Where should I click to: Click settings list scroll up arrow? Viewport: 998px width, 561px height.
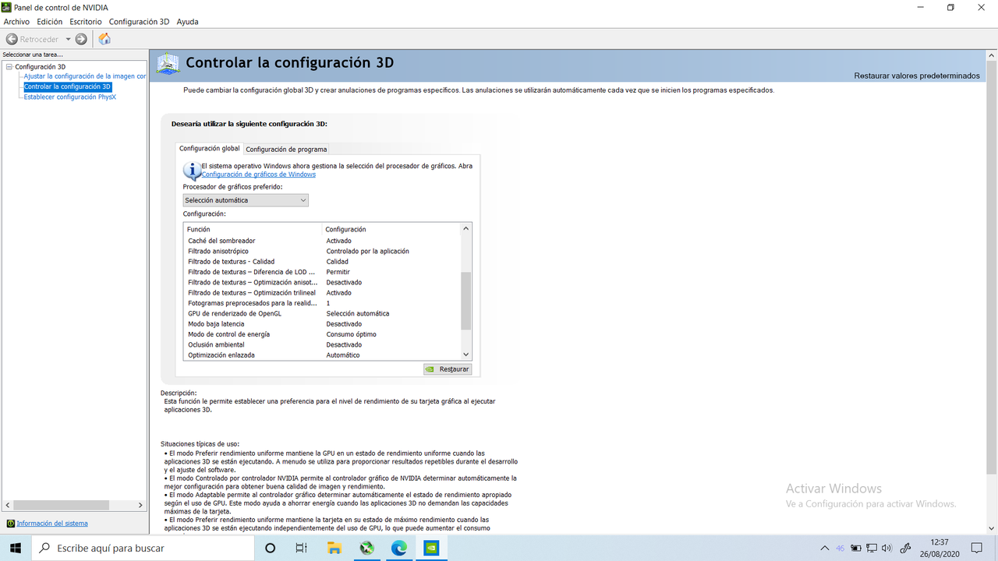[x=466, y=229]
